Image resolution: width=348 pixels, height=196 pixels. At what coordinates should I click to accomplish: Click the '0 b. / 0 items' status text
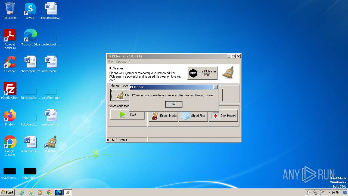click(117, 140)
